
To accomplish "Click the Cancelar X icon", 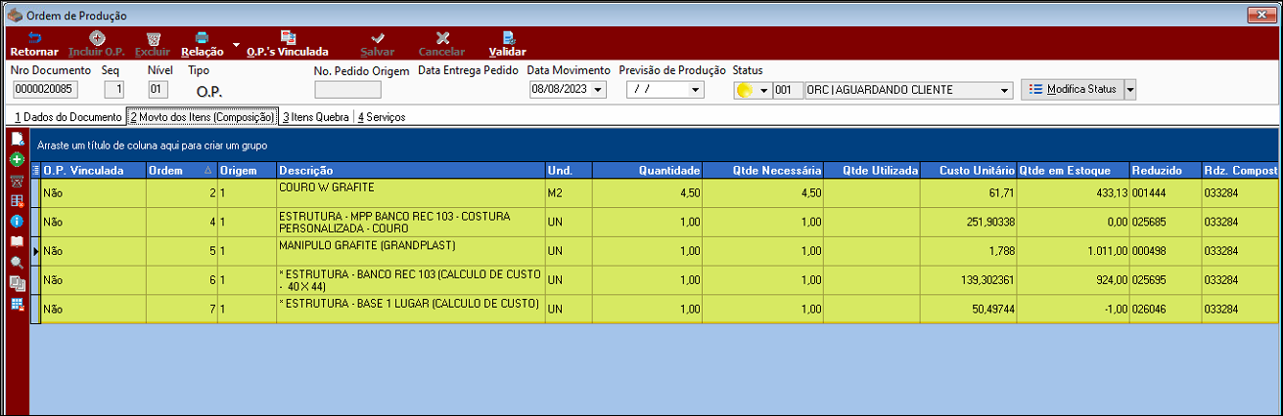I will (442, 38).
